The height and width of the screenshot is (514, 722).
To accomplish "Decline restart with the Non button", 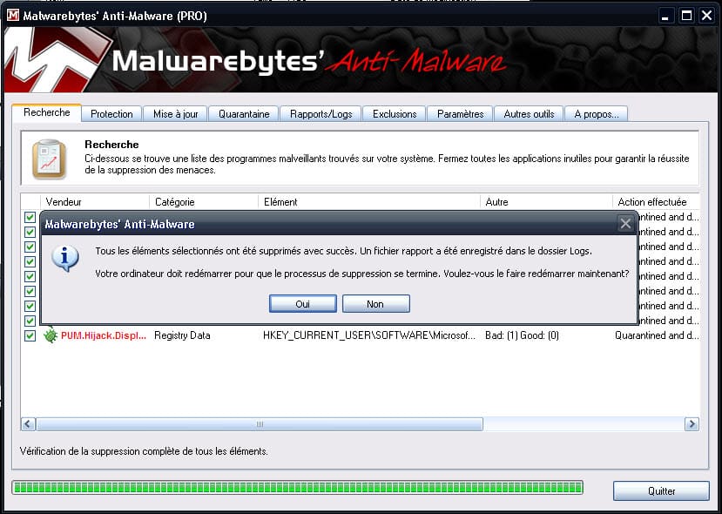I will pos(375,304).
